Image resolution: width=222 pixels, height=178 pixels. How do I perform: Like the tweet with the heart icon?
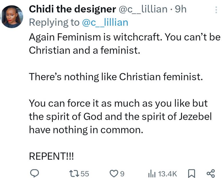[114, 173]
